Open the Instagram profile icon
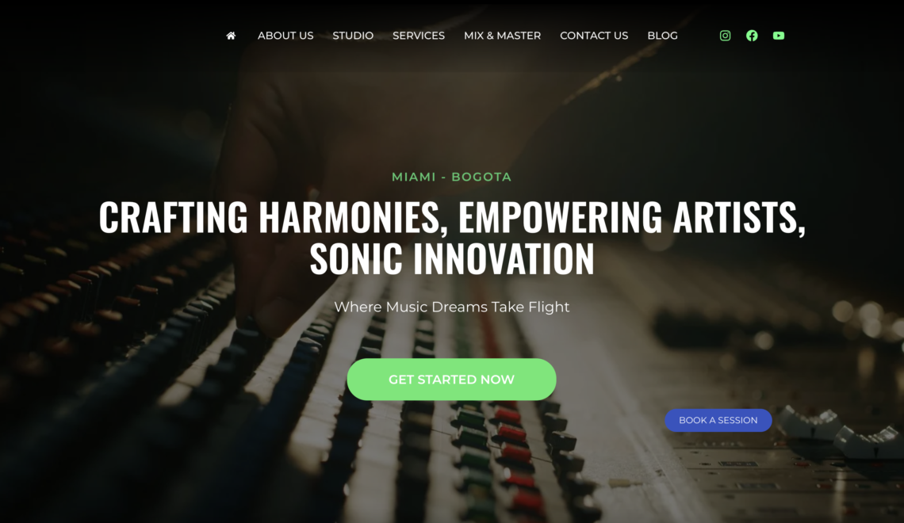This screenshot has width=904, height=523. click(x=726, y=36)
